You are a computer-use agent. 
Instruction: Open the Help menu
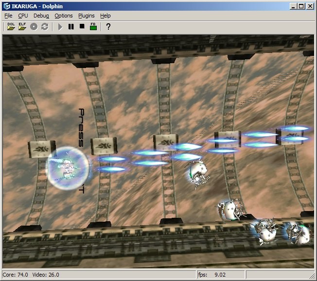click(x=105, y=16)
